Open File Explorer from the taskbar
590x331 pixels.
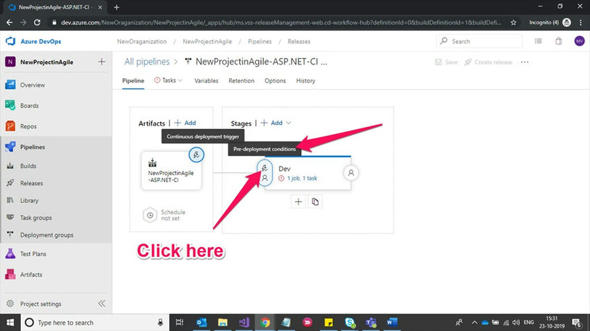click(222, 323)
